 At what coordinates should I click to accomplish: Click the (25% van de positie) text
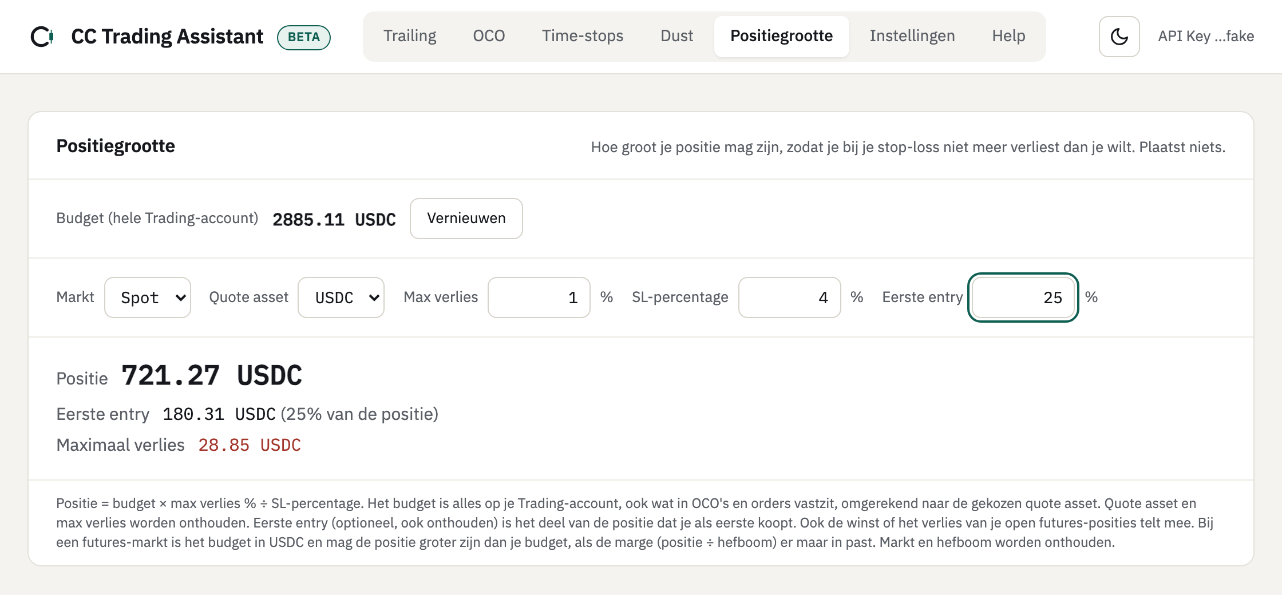click(x=359, y=414)
